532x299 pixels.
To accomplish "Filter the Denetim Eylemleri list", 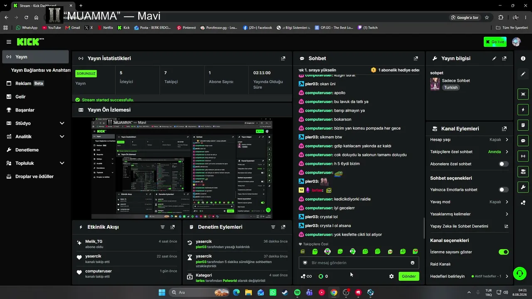I will coord(273,227).
